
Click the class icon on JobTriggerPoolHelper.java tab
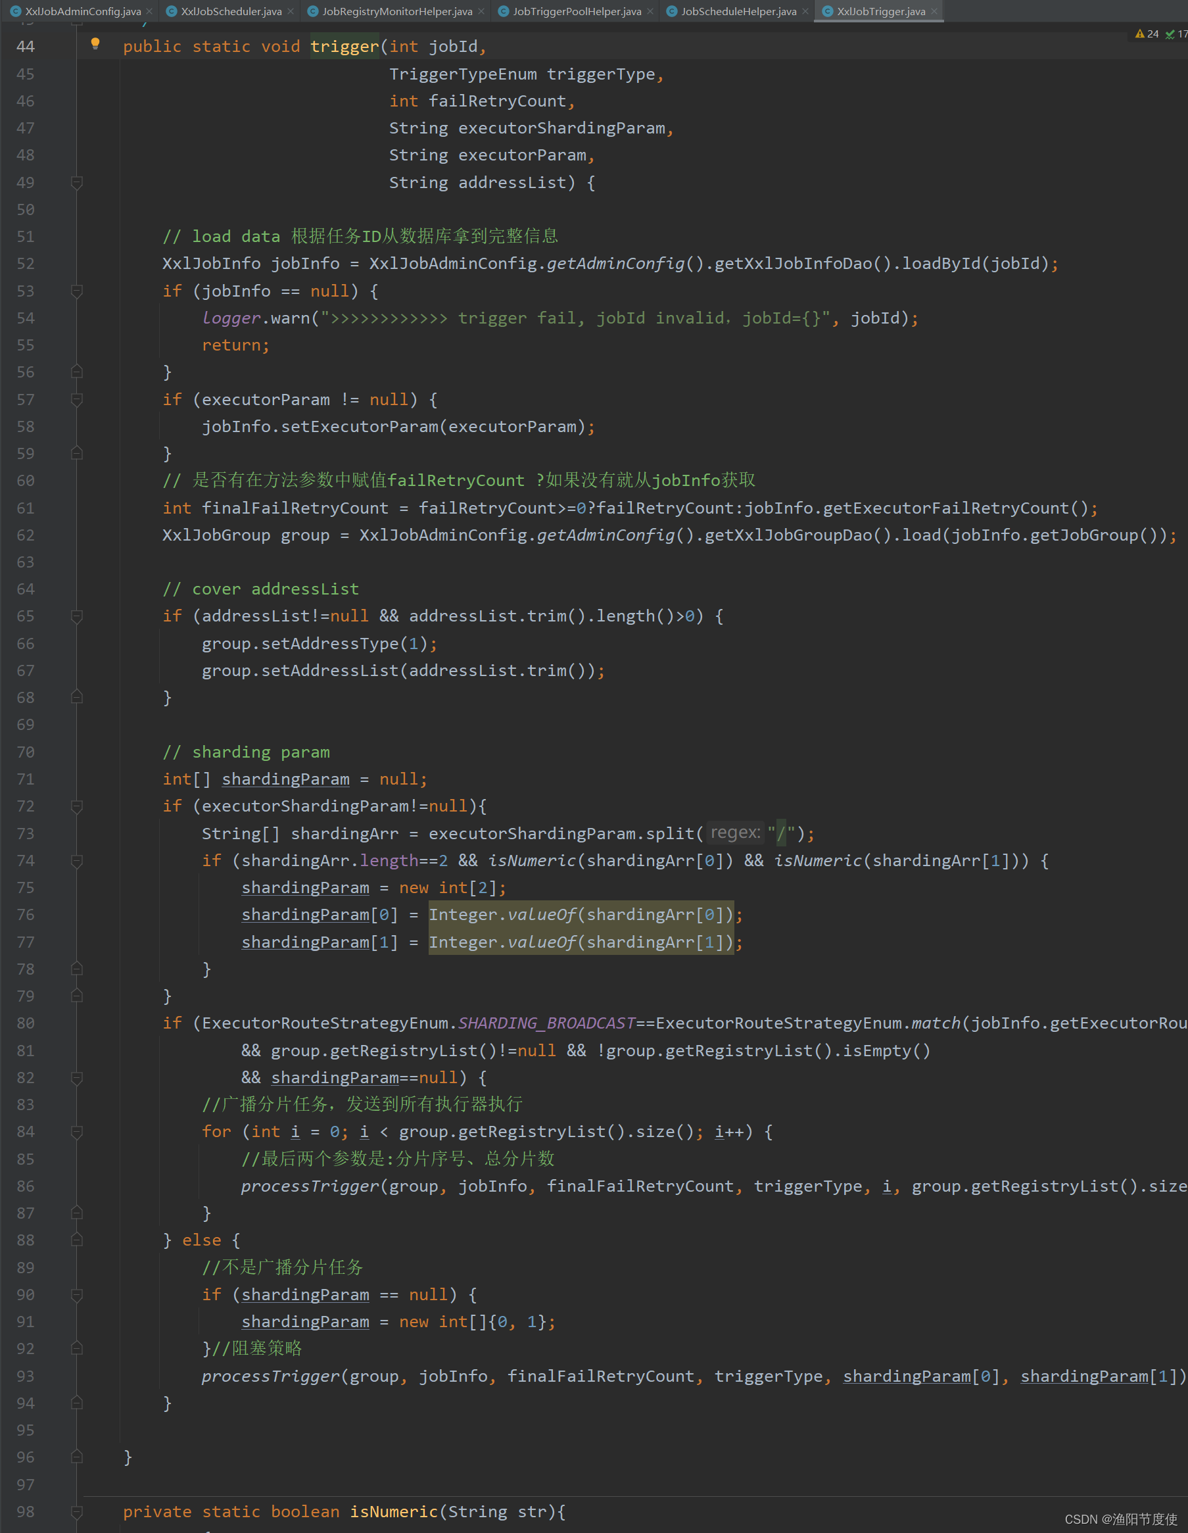pos(503,11)
